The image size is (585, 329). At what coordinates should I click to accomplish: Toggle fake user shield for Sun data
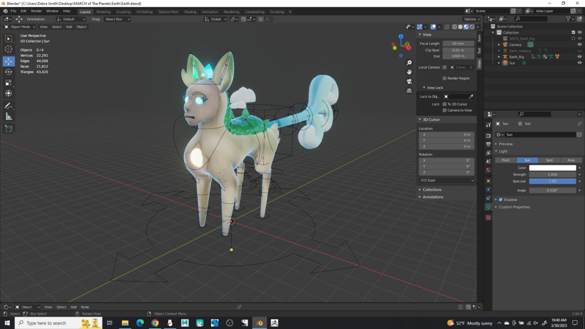click(579, 135)
